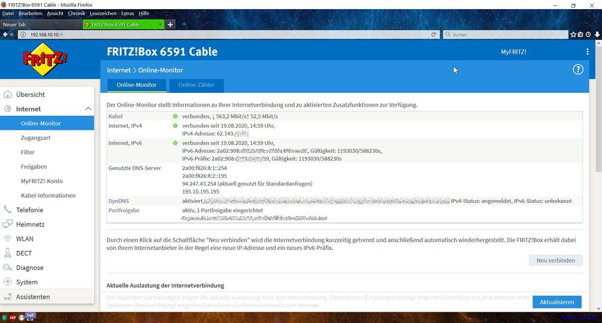Open the MyFRITZ! link in header
This screenshot has width=602, height=323.
tap(513, 52)
